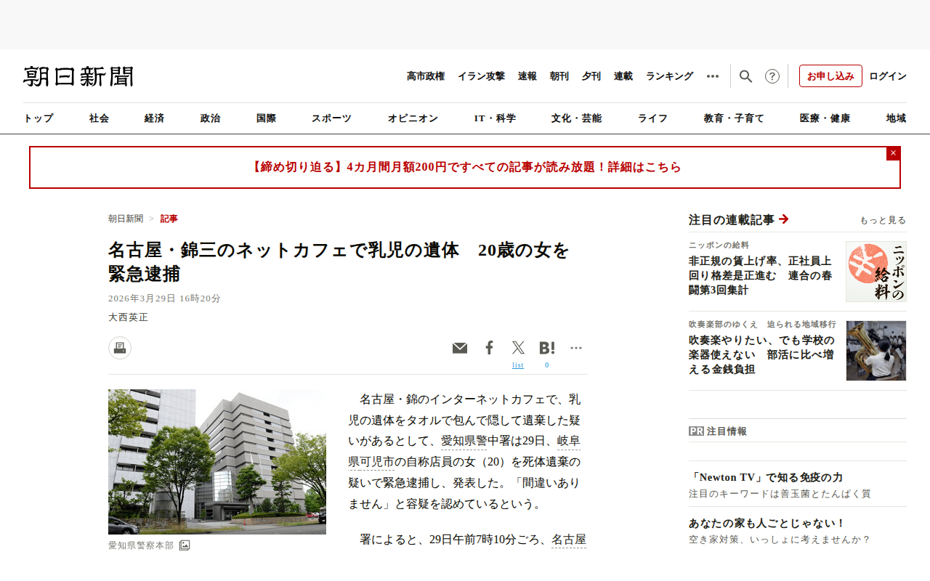Viewport: 930px width, 581px height.
Task: Select the 政治 navigation tab
Action: coord(210,118)
